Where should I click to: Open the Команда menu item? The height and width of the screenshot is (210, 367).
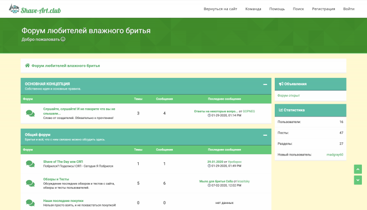[253, 9]
